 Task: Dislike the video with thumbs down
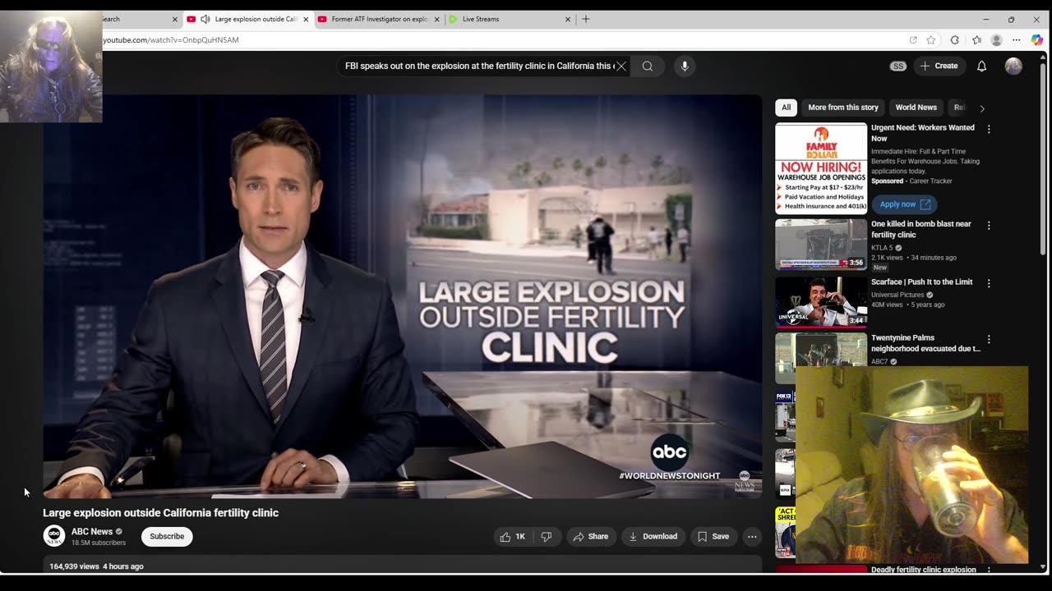pyautogui.click(x=547, y=537)
